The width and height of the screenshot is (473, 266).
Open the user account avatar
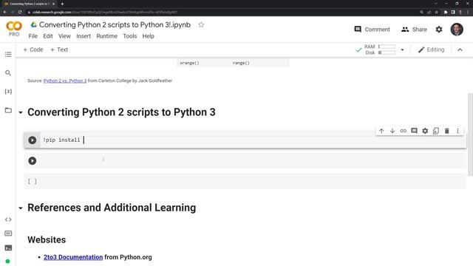[x=457, y=30]
